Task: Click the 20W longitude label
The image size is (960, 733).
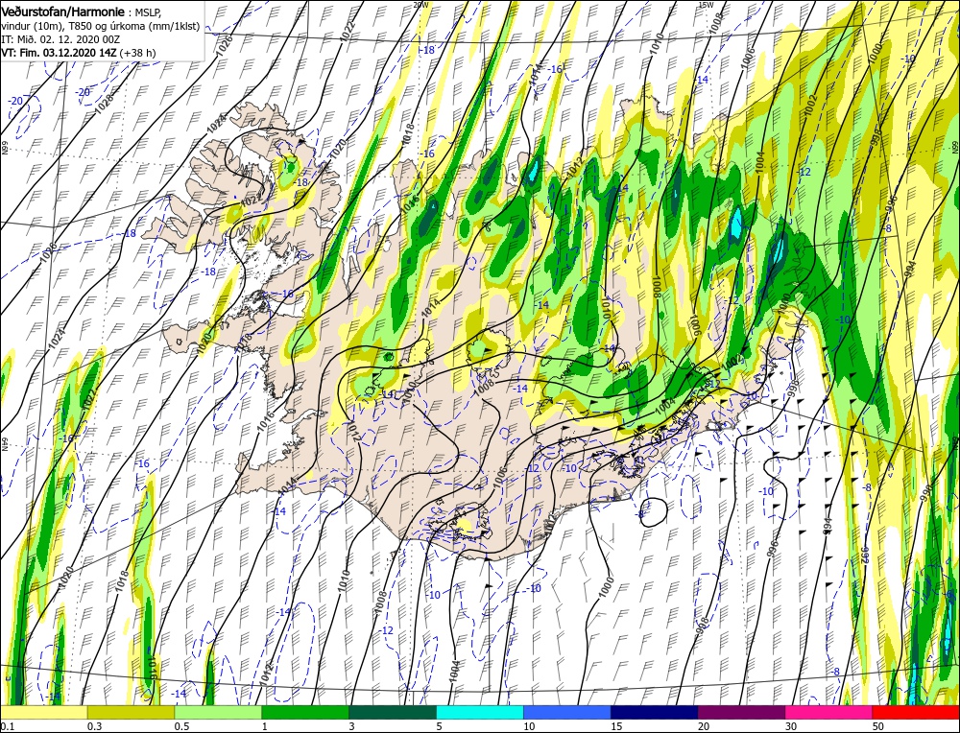Action: pos(420,4)
